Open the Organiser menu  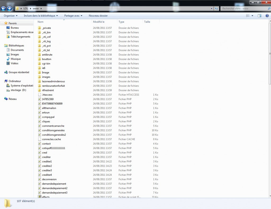11,16
